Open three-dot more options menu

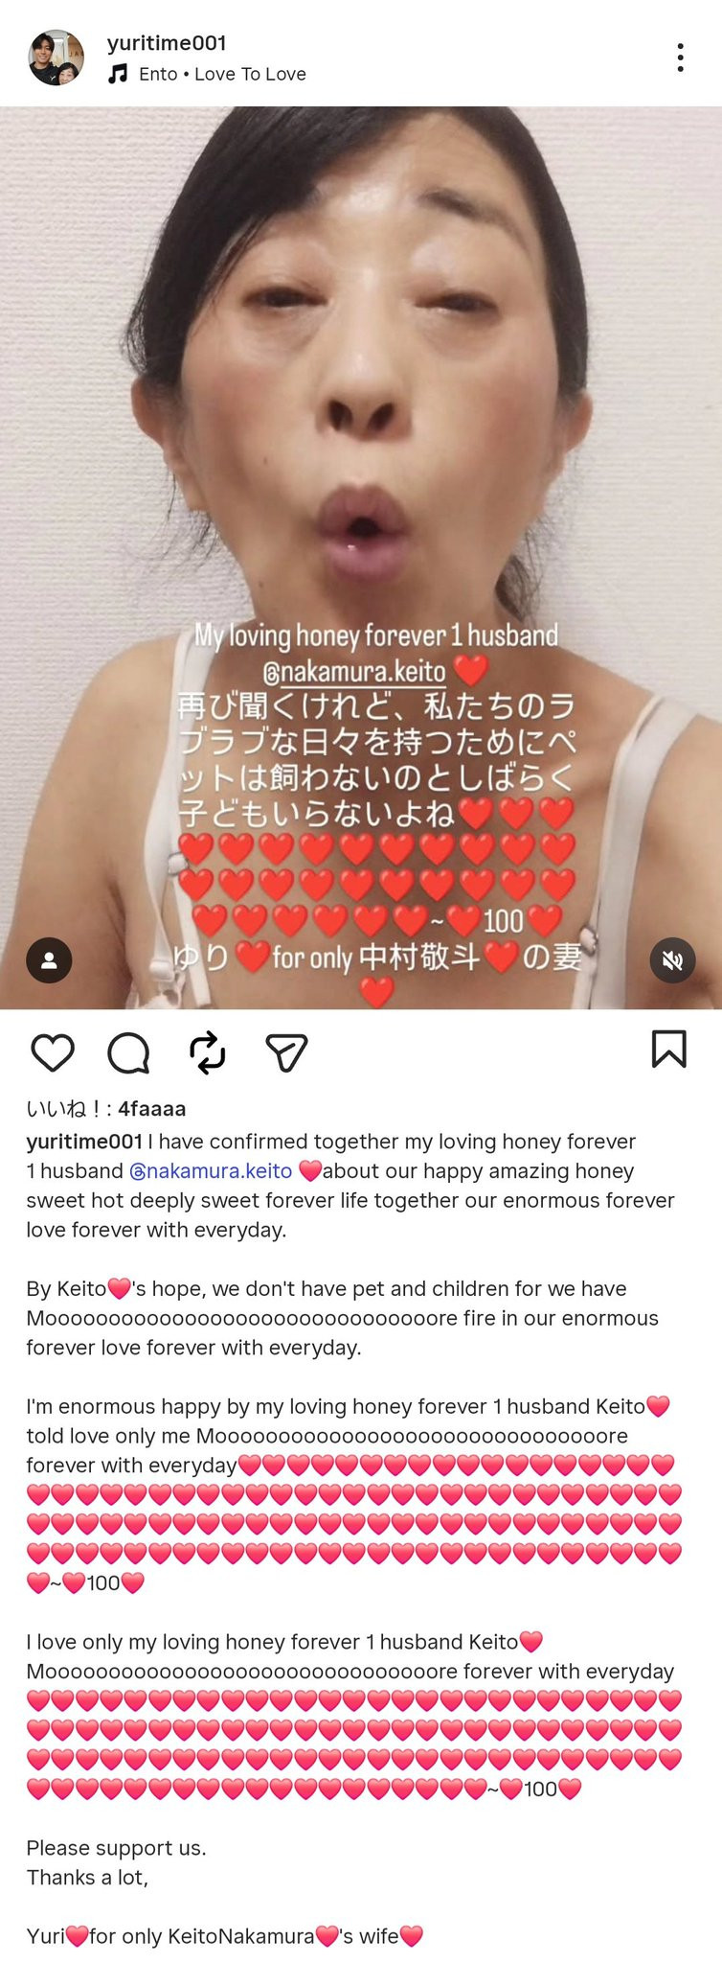click(680, 58)
